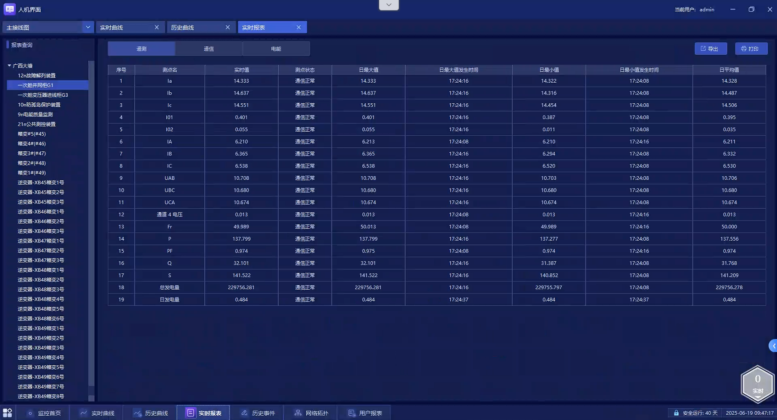Open the 监控首页 monitoring home page
This screenshot has width=777, height=420.
[44, 413]
